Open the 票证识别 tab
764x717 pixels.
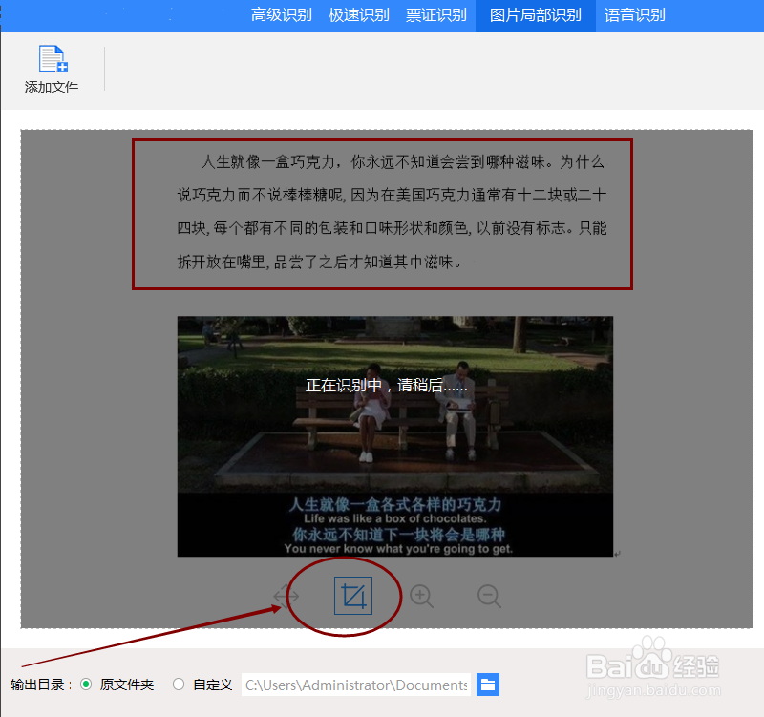(x=436, y=15)
